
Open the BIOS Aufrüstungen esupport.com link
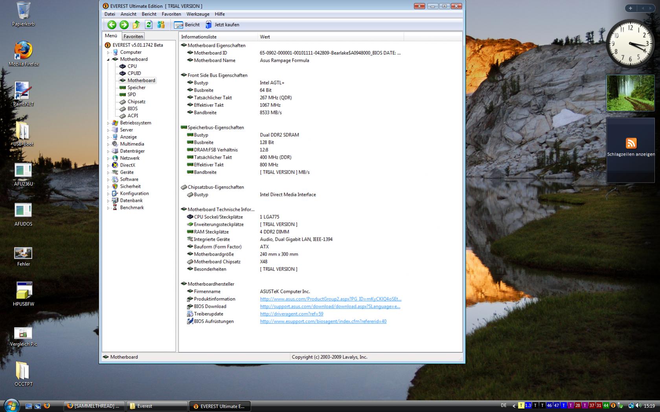323,321
